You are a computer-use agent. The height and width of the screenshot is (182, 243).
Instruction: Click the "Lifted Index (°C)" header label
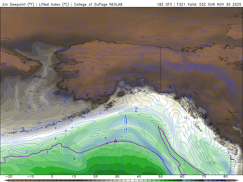coord(54,4)
